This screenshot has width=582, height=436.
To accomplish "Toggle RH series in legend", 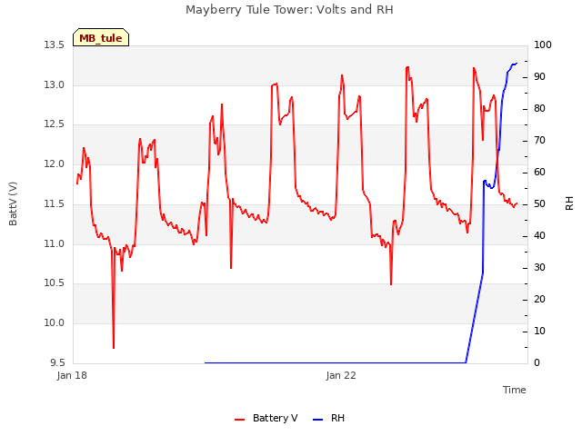I will (x=329, y=418).
